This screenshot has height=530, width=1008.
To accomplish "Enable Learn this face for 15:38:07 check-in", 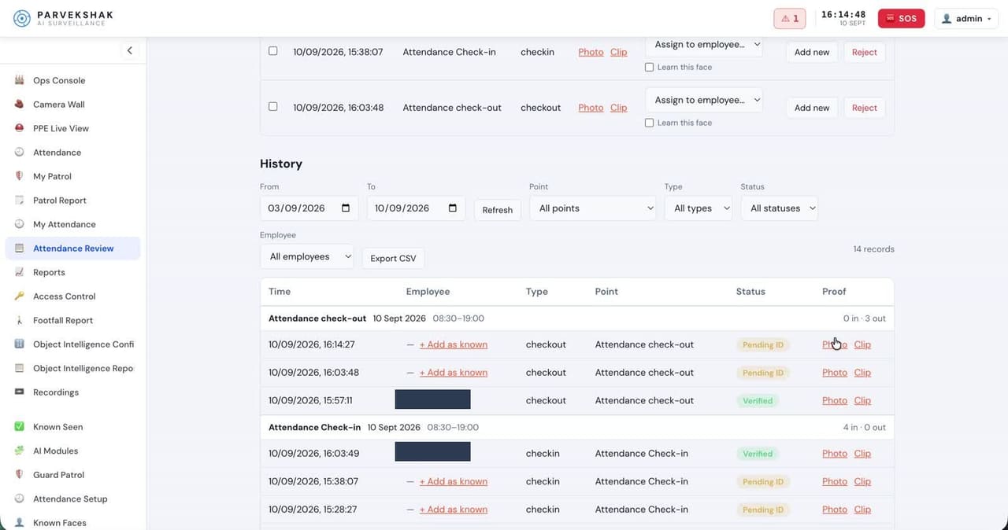I will [650, 67].
